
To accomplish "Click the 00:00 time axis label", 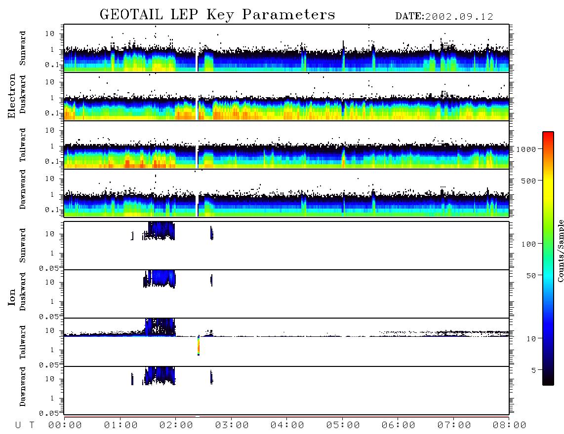I will pos(65,425).
